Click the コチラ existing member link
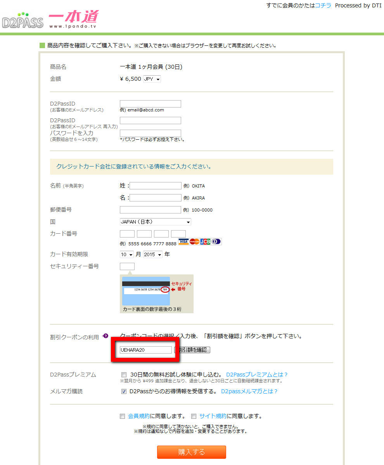The height and width of the screenshot is (465, 384). point(323,5)
